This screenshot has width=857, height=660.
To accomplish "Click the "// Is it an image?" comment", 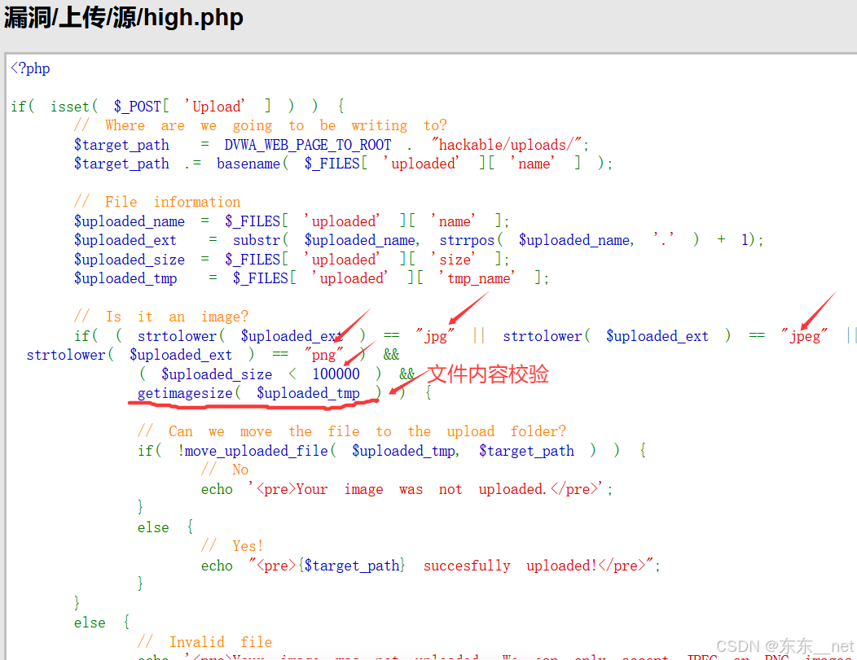I will (x=161, y=317).
